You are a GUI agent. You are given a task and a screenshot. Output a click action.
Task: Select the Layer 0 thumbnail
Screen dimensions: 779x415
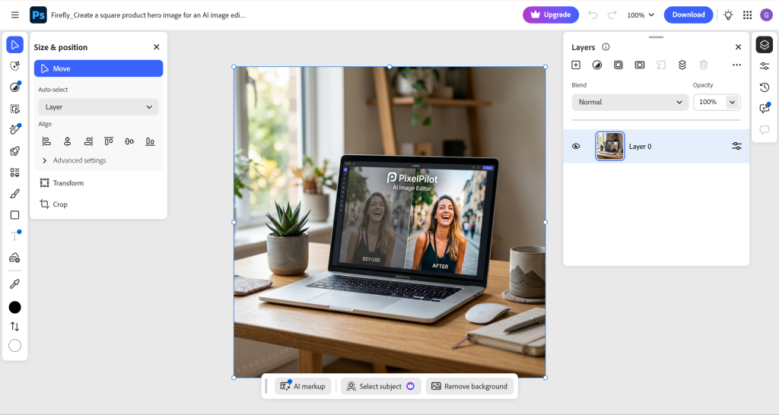click(x=610, y=147)
